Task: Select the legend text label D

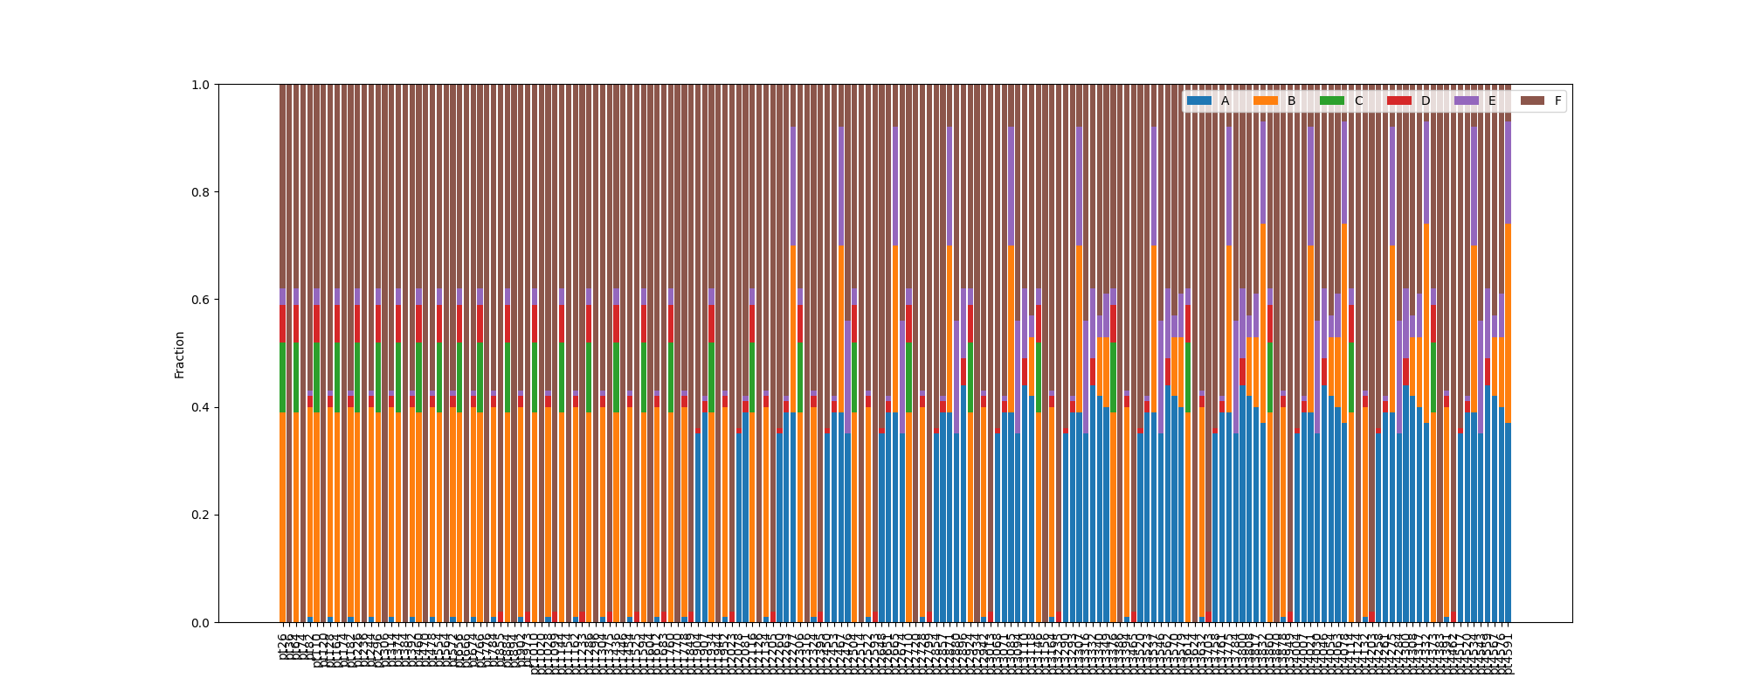Action: [x=1426, y=101]
